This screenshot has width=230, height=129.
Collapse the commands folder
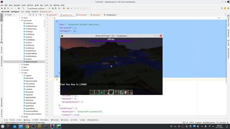click(20, 21)
